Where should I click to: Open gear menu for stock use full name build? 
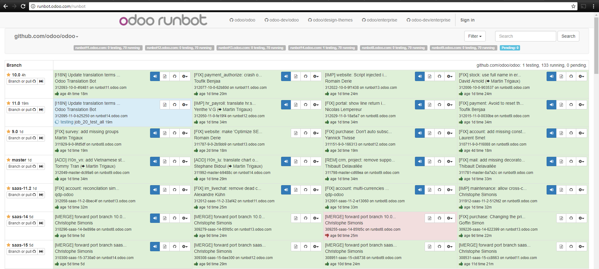(582, 76)
